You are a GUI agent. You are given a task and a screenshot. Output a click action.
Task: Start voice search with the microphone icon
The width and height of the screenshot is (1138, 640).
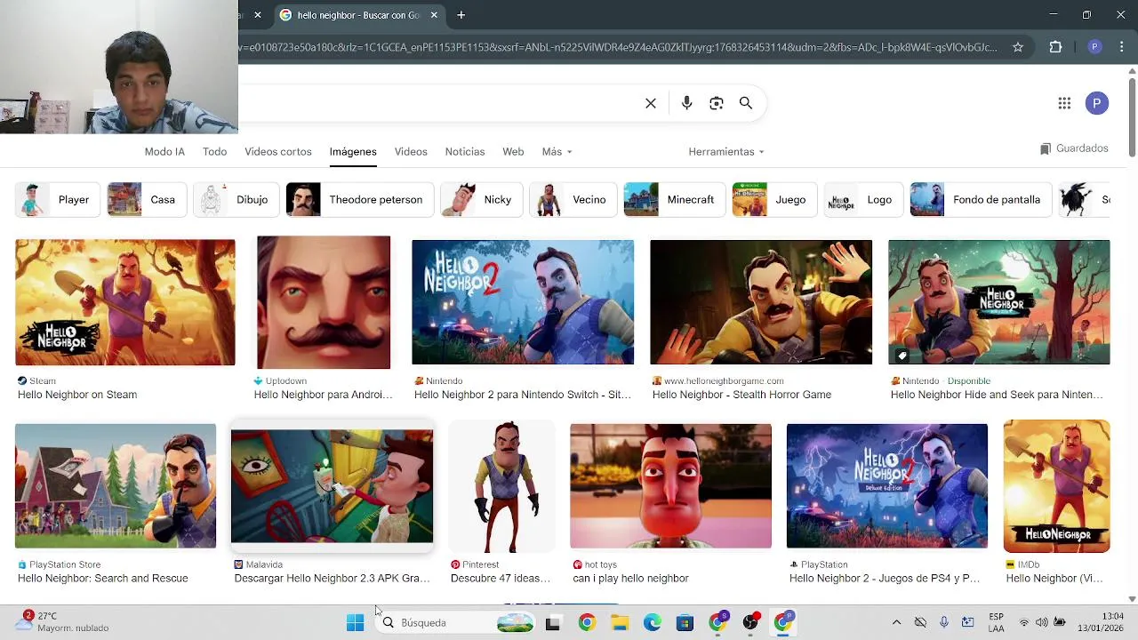686,103
